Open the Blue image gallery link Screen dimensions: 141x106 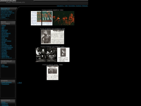(x=3, y=29)
